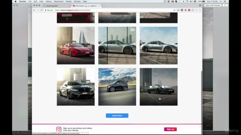Click the Sign up button

coord(170,129)
